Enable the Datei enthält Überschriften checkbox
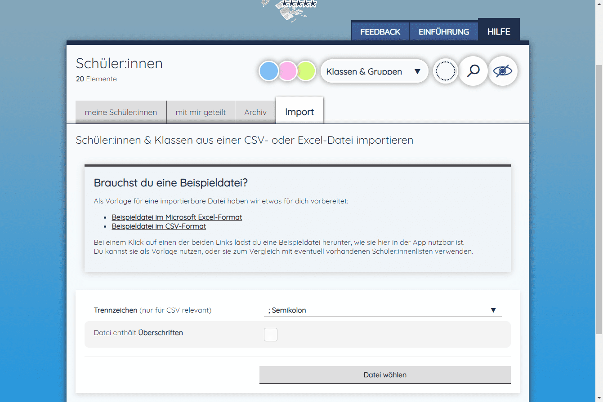603x402 pixels. click(x=271, y=334)
